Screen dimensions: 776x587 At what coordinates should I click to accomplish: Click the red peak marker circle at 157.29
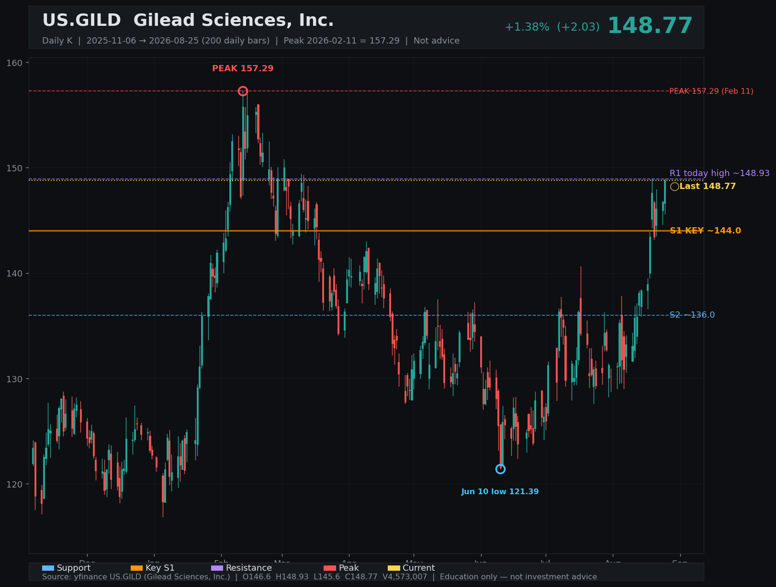pos(243,91)
